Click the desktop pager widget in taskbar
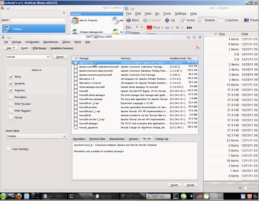The width and height of the screenshot is (259, 201). pos(35,196)
